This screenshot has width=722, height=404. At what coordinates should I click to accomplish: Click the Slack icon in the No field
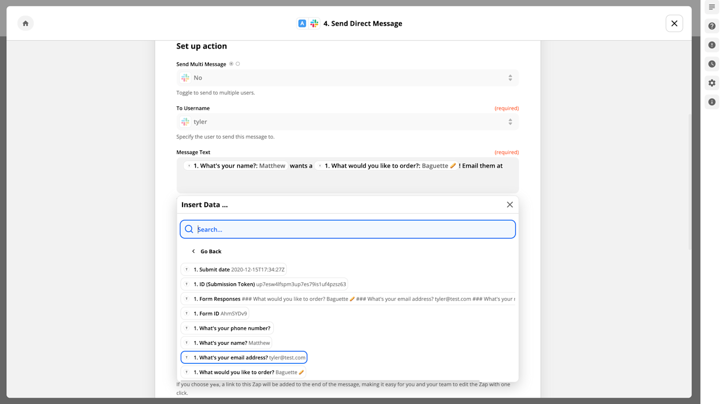(x=185, y=78)
